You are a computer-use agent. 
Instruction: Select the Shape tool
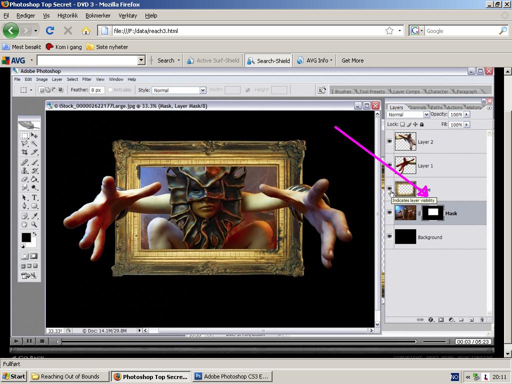[x=34, y=206]
